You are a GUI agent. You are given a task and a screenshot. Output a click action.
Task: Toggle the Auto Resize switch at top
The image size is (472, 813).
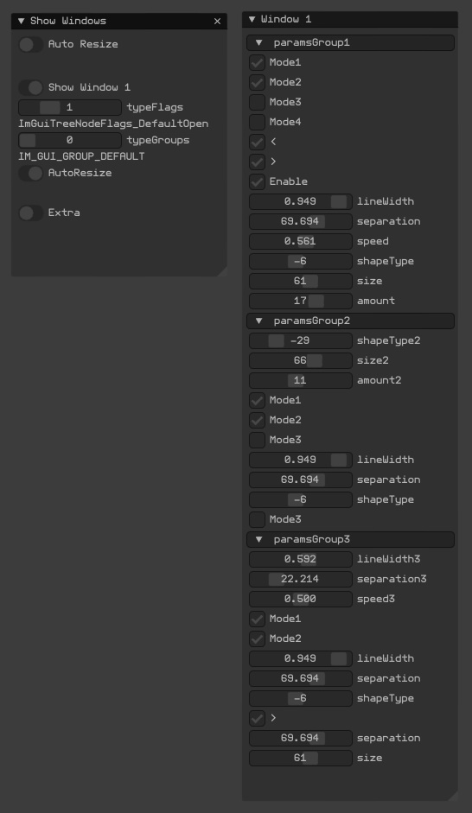[30, 45]
